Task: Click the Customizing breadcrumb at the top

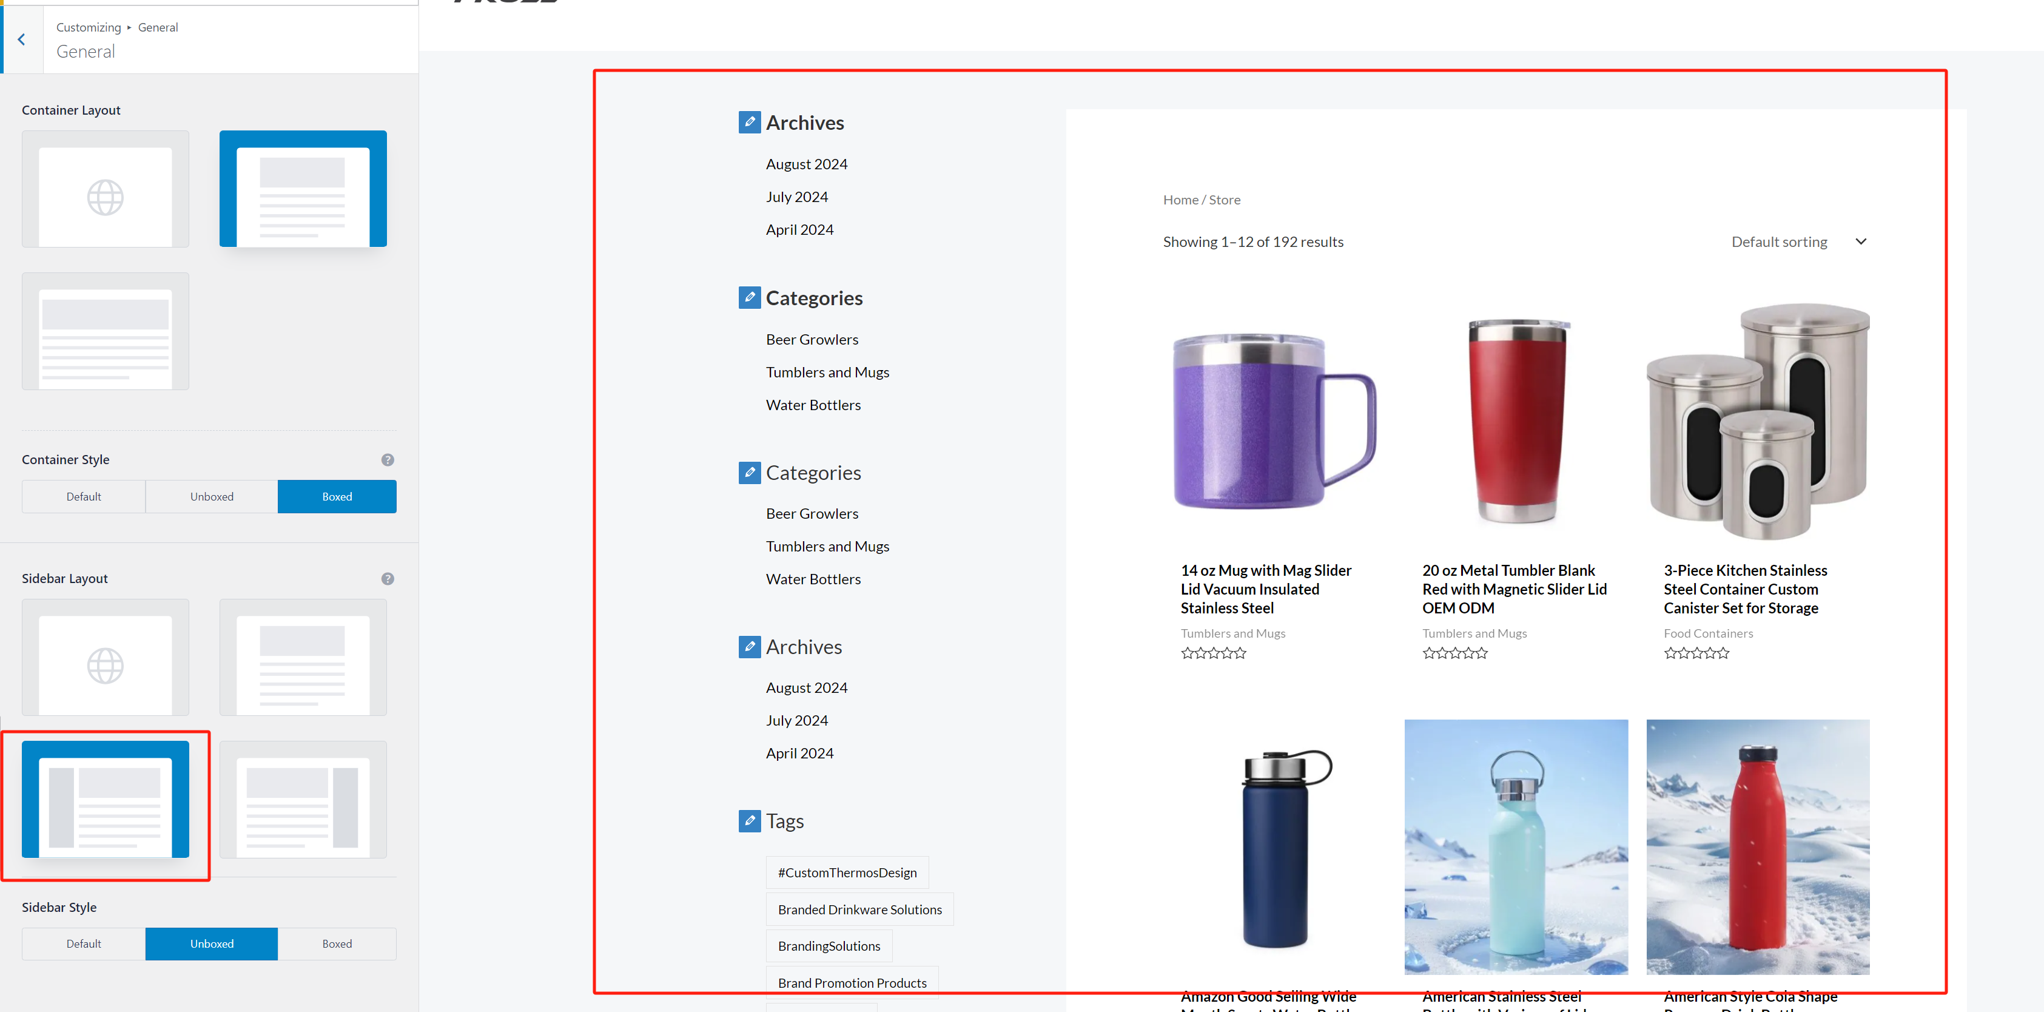Action: (88, 26)
